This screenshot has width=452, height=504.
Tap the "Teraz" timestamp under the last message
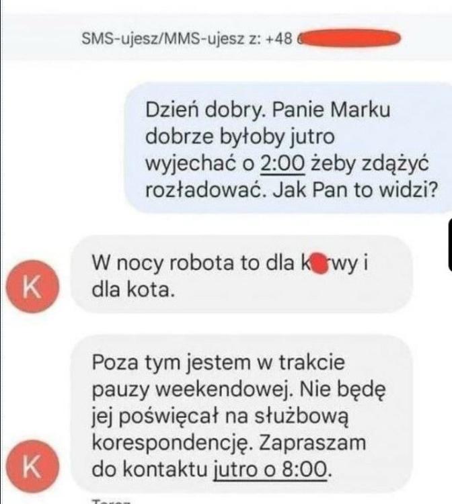[x=112, y=501]
